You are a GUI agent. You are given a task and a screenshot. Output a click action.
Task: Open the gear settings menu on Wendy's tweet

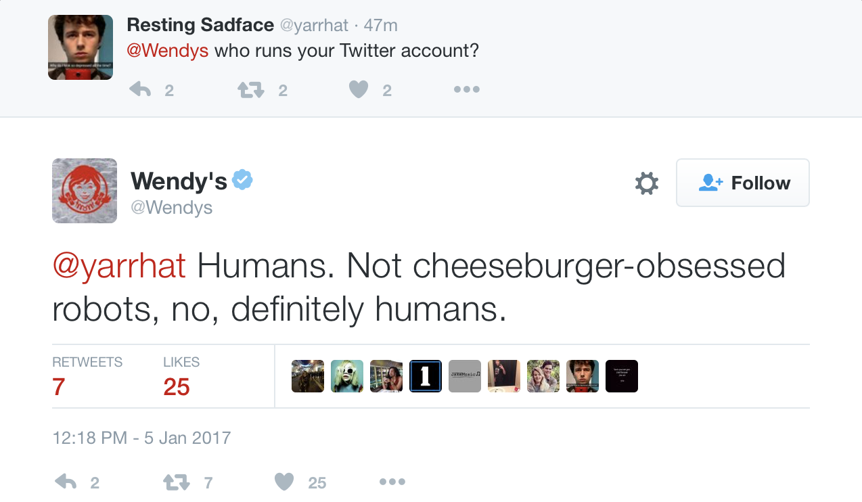[x=647, y=183]
